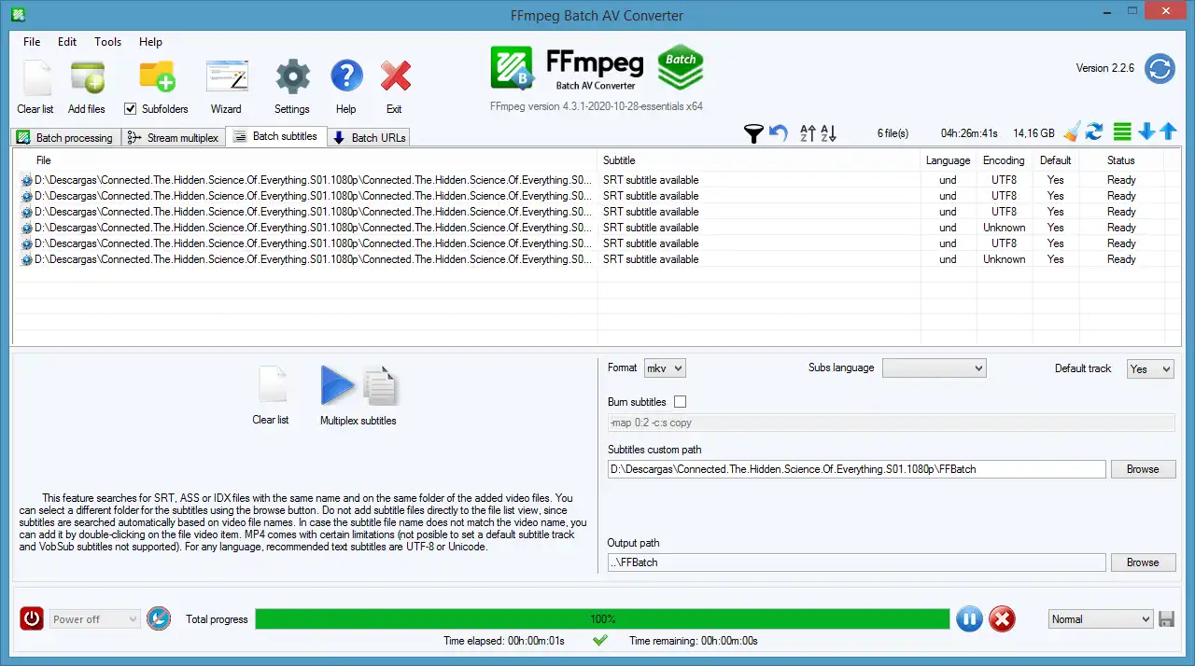Open the Format mkv dropdown

click(665, 368)
